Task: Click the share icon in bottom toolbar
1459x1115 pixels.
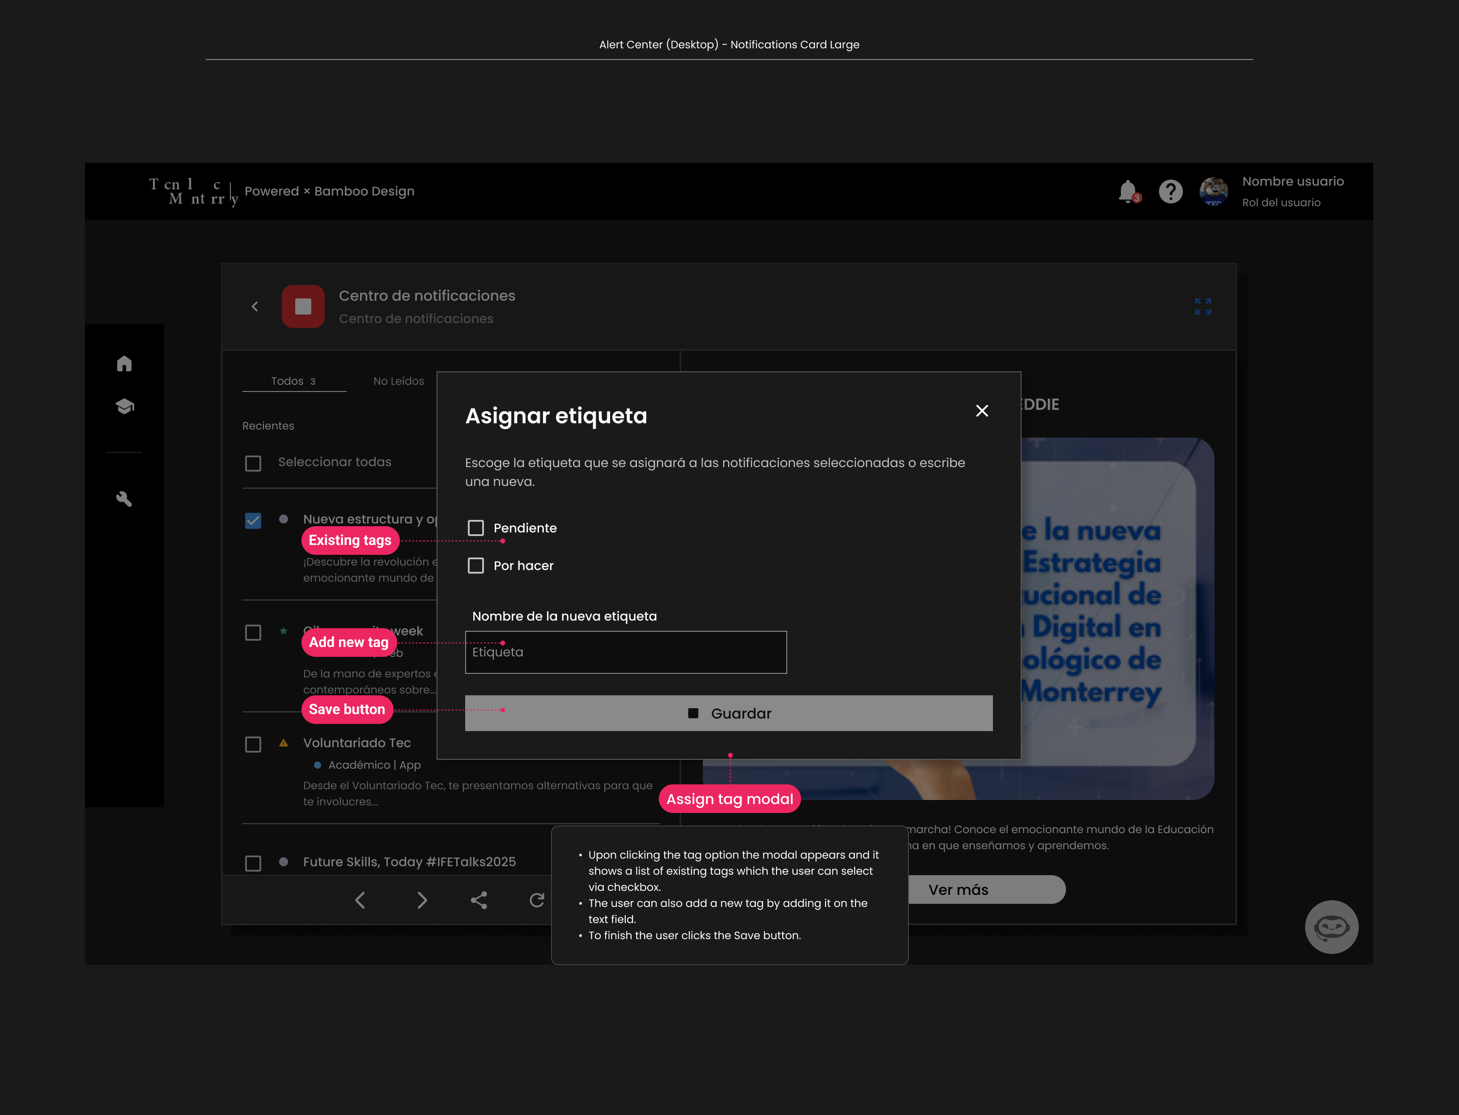Action: point(479,901)
